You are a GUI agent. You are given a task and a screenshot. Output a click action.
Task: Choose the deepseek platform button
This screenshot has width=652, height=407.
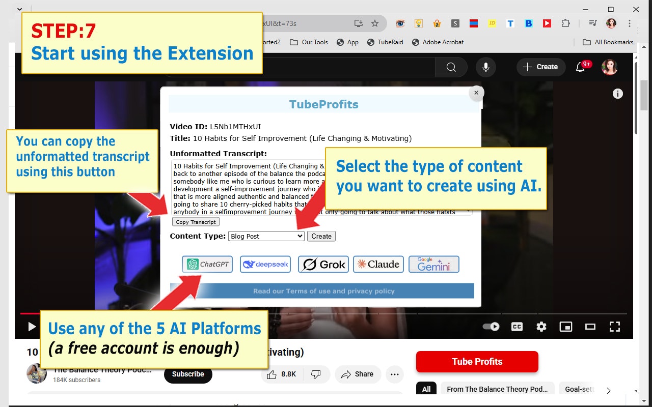[265, 265]
